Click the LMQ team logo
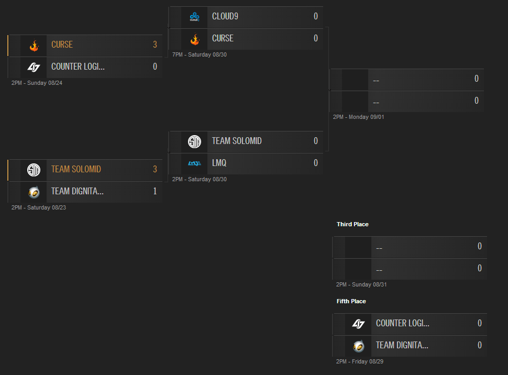Viewport: 508px width, 375px height. (x=194, y=163)
